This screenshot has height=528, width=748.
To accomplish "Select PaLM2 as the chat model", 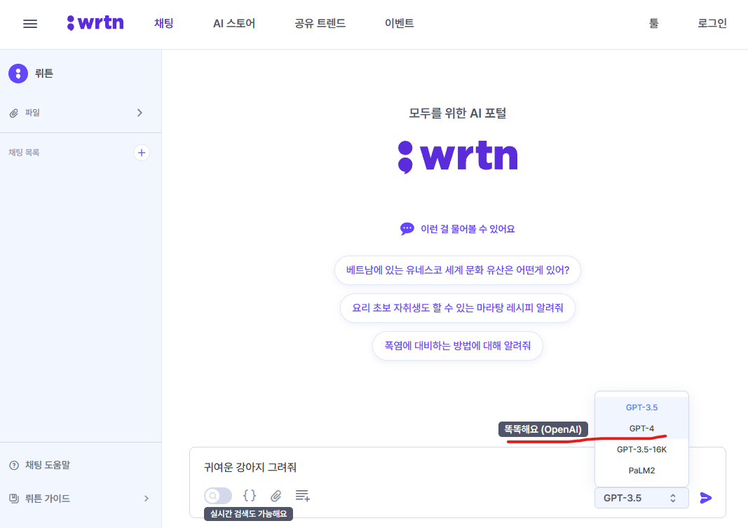I will (641, 470).
